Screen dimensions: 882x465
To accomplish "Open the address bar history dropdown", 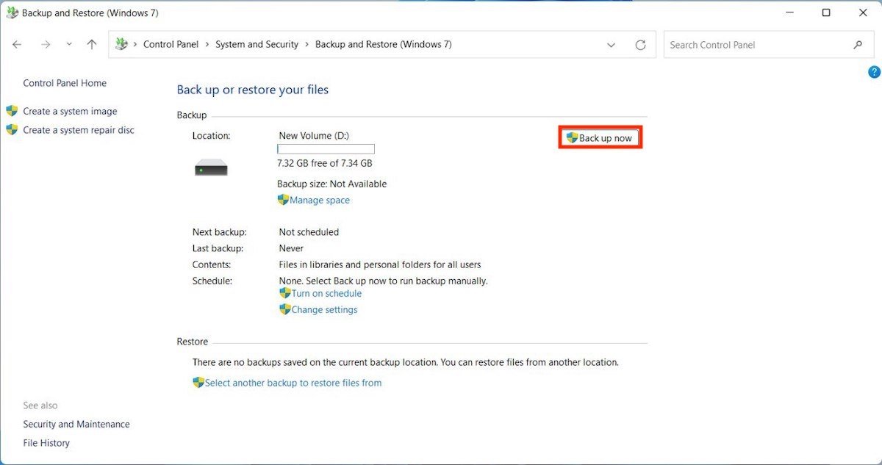I will pyautogui.click(x=611, y=45).
